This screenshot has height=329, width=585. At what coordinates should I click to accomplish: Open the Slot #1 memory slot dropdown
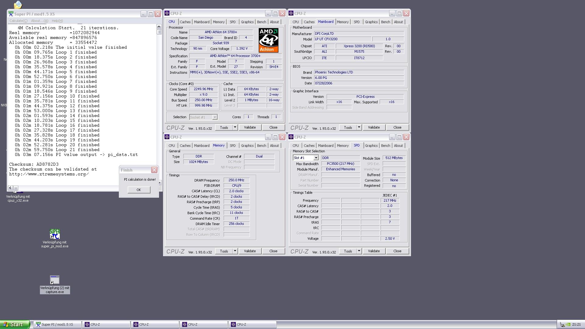click(316, 158)
